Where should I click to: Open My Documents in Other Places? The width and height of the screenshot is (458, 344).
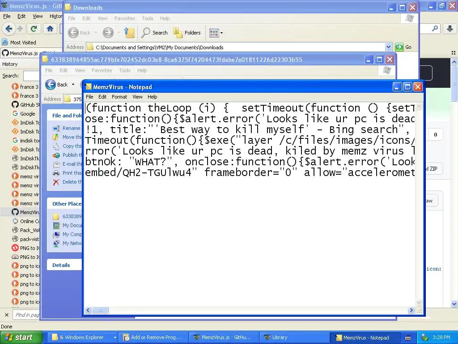(x=68, y=226)
